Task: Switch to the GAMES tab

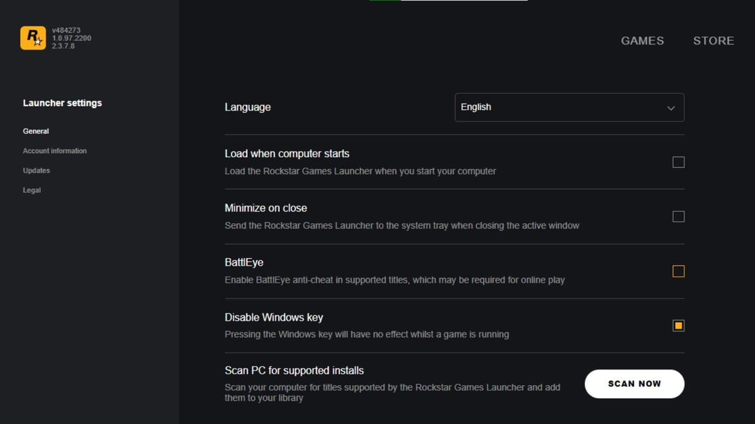Action: 642,40
